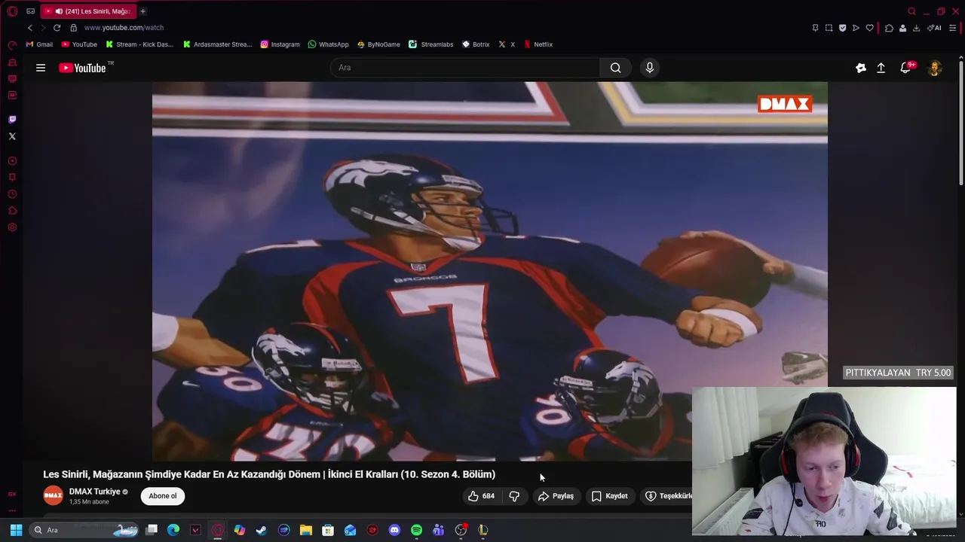Open browser tab search magnifier

coord(911,11)
